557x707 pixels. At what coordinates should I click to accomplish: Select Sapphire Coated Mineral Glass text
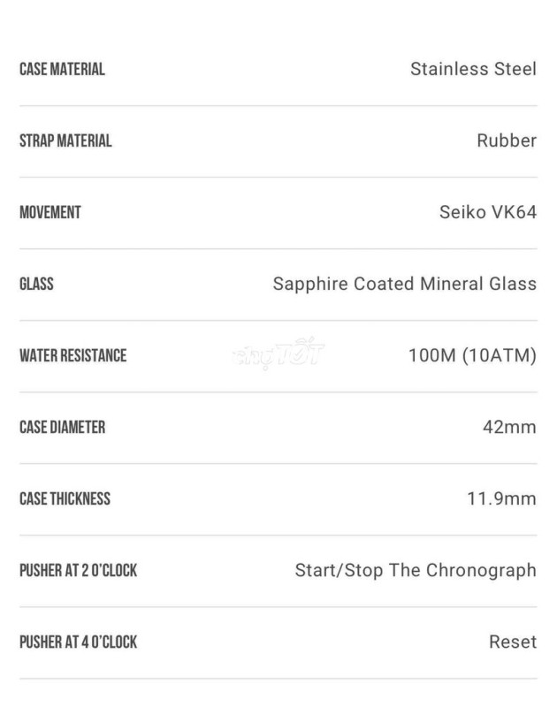405,284
